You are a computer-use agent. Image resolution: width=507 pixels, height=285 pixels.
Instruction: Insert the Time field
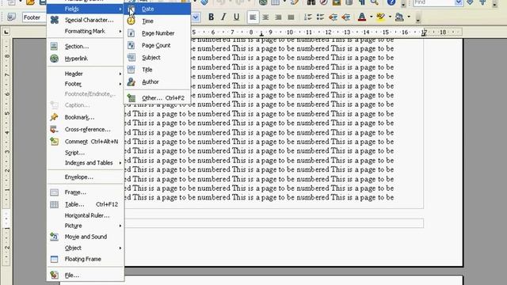(x=157, y=21)
